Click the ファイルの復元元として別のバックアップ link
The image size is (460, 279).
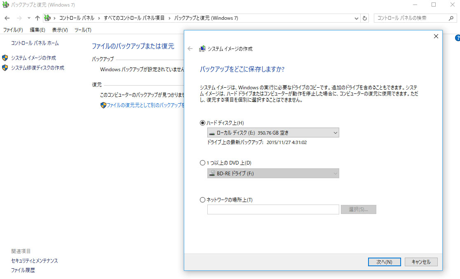pos(146,105)
